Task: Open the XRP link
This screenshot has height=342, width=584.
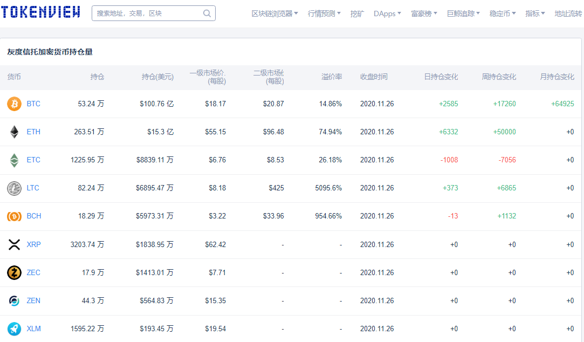Action: (33, 244)
